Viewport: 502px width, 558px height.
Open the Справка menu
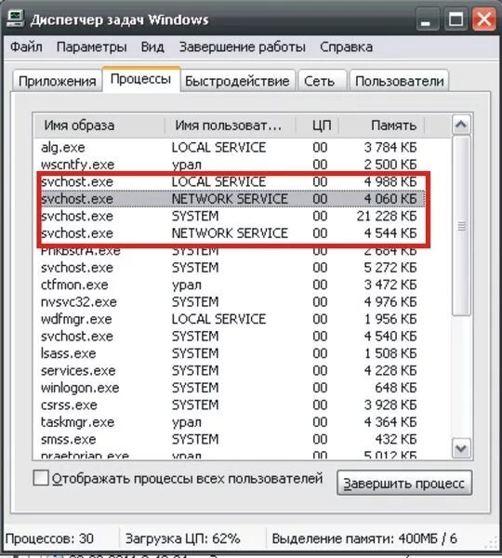coord(346,47)
